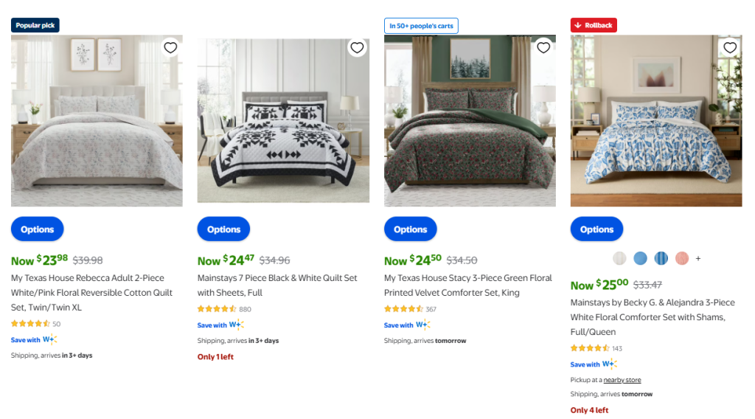Viewport: 755px width, 419px height.
Task: Click the Walmart+ logo under the Velvet Comforter Set
Action: click(x=422, y=325)
